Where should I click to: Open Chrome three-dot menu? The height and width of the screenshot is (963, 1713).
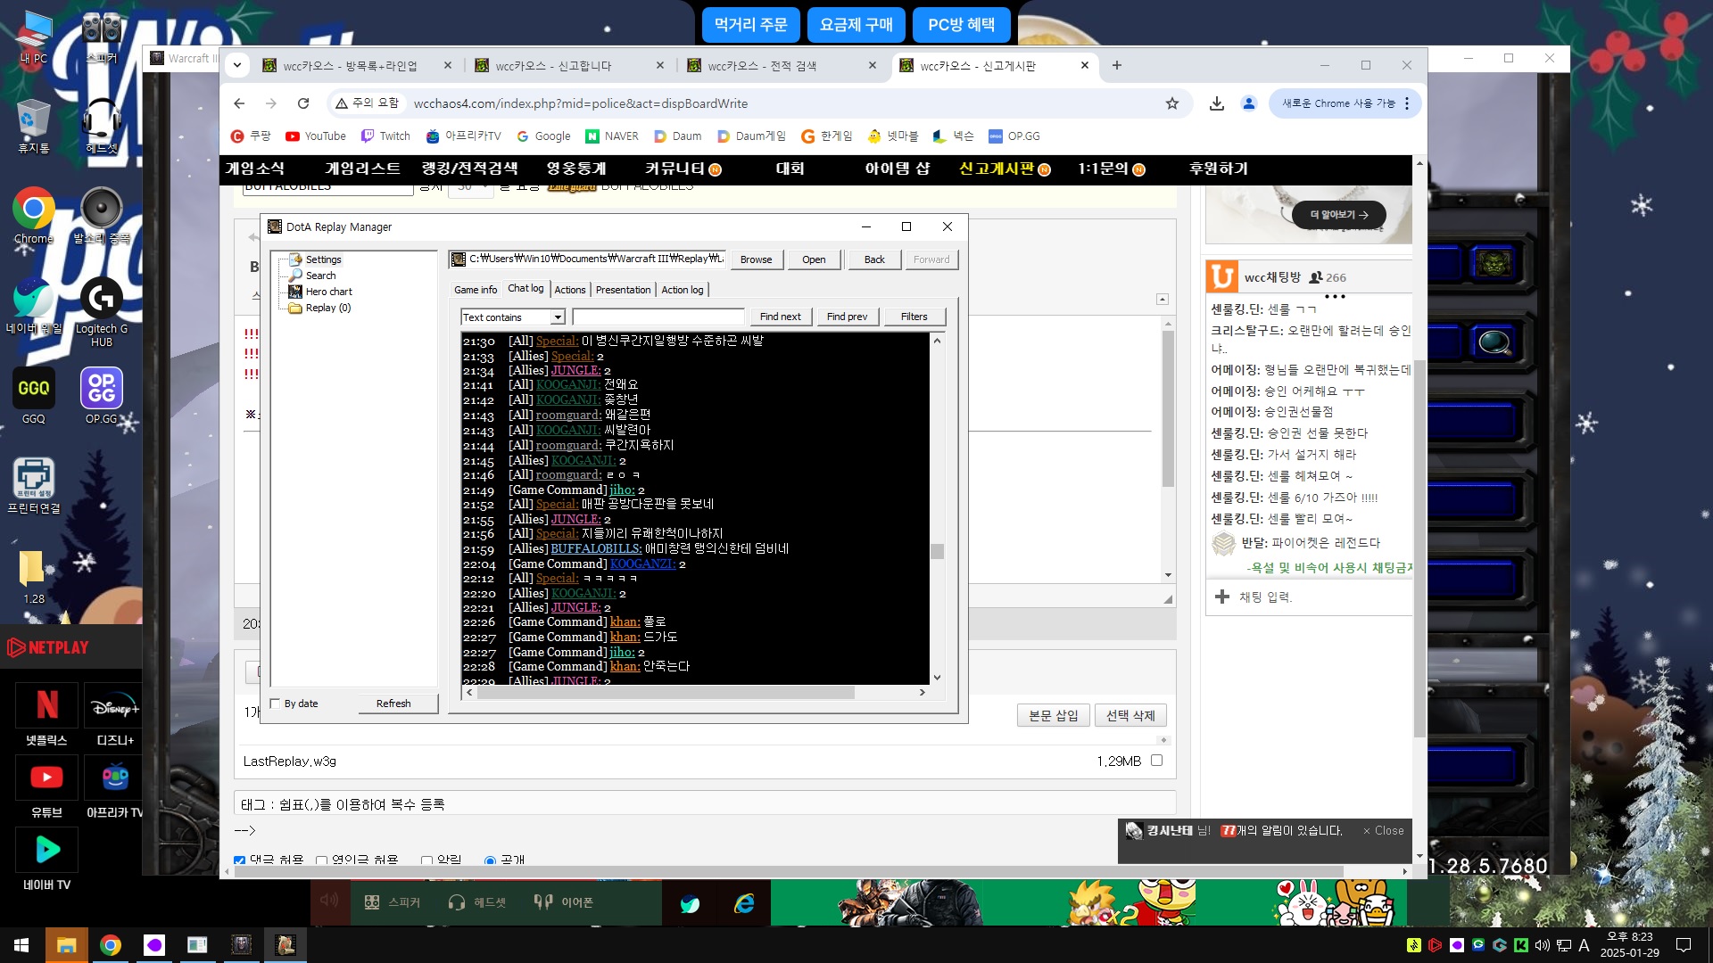tap(1407, 103)
